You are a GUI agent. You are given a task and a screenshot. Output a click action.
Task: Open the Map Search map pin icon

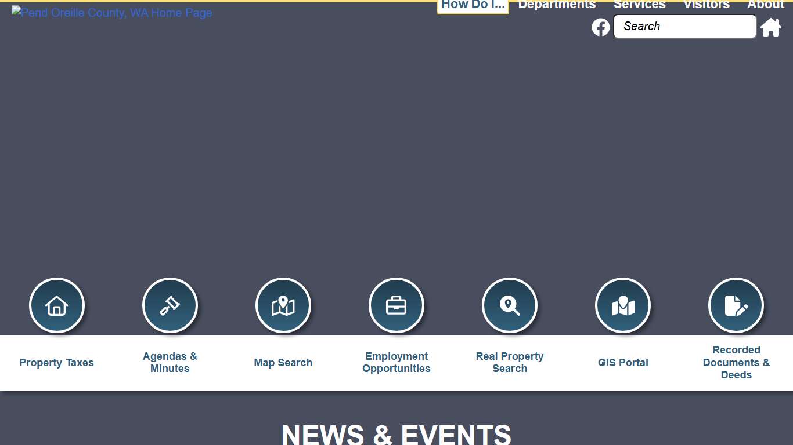pos(283,305)
